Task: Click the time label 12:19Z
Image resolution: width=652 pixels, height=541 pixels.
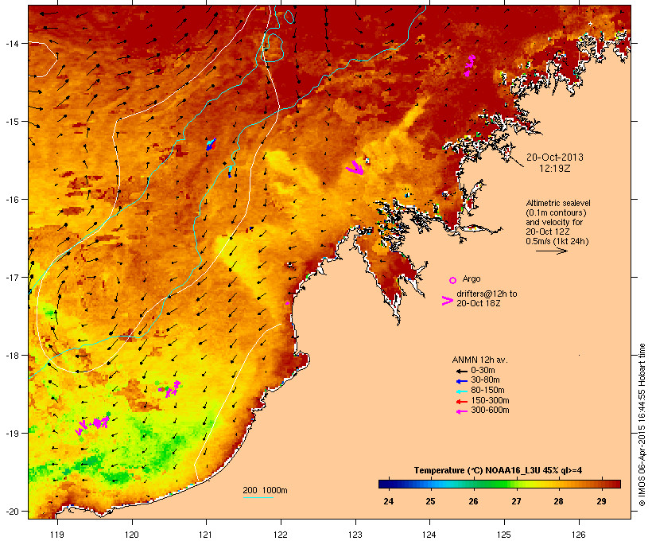Action: (x=555, y=169)
